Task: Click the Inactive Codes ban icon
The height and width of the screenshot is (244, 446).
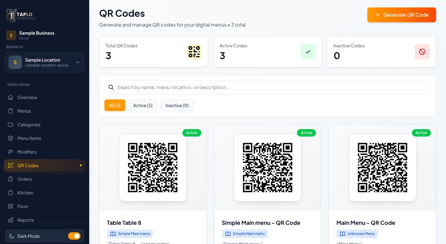Action: (422, 52)
